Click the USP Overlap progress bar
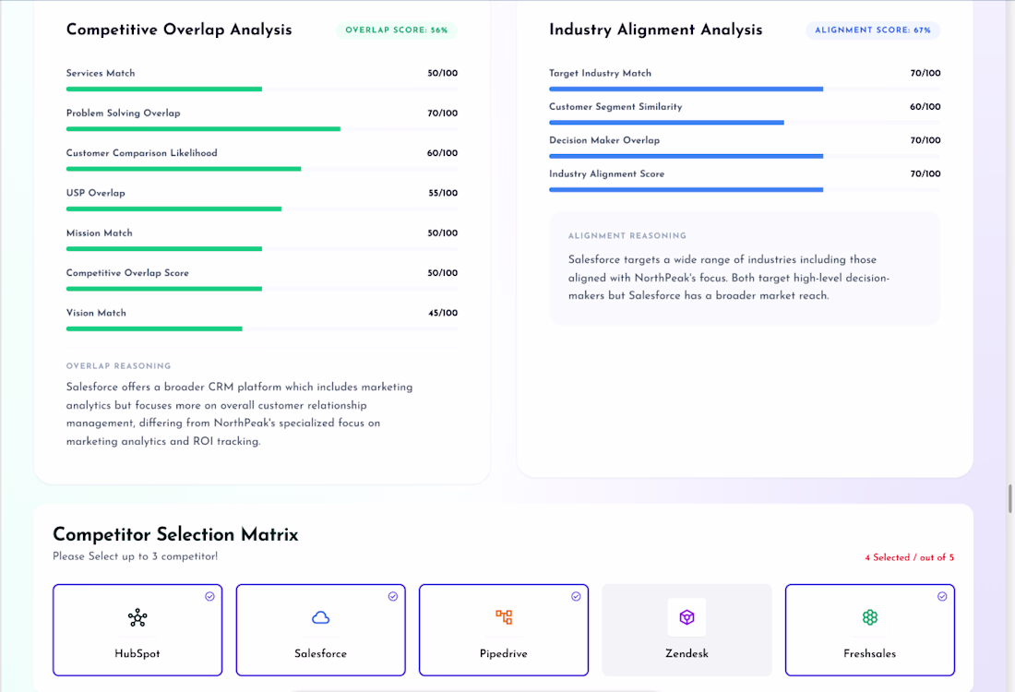The width and height of the screenshot is (1015, 692). point(261,209)
